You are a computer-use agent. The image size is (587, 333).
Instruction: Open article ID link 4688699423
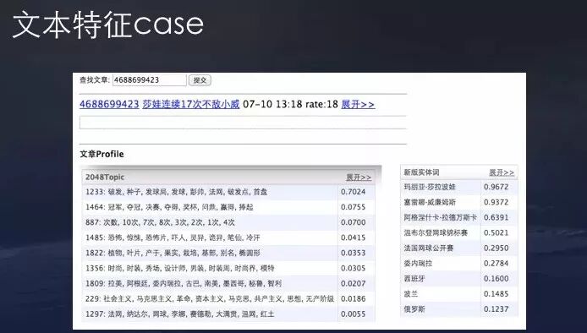(x=109, y=104)
